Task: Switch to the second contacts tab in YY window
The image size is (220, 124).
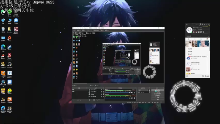Action: point(194,39)
